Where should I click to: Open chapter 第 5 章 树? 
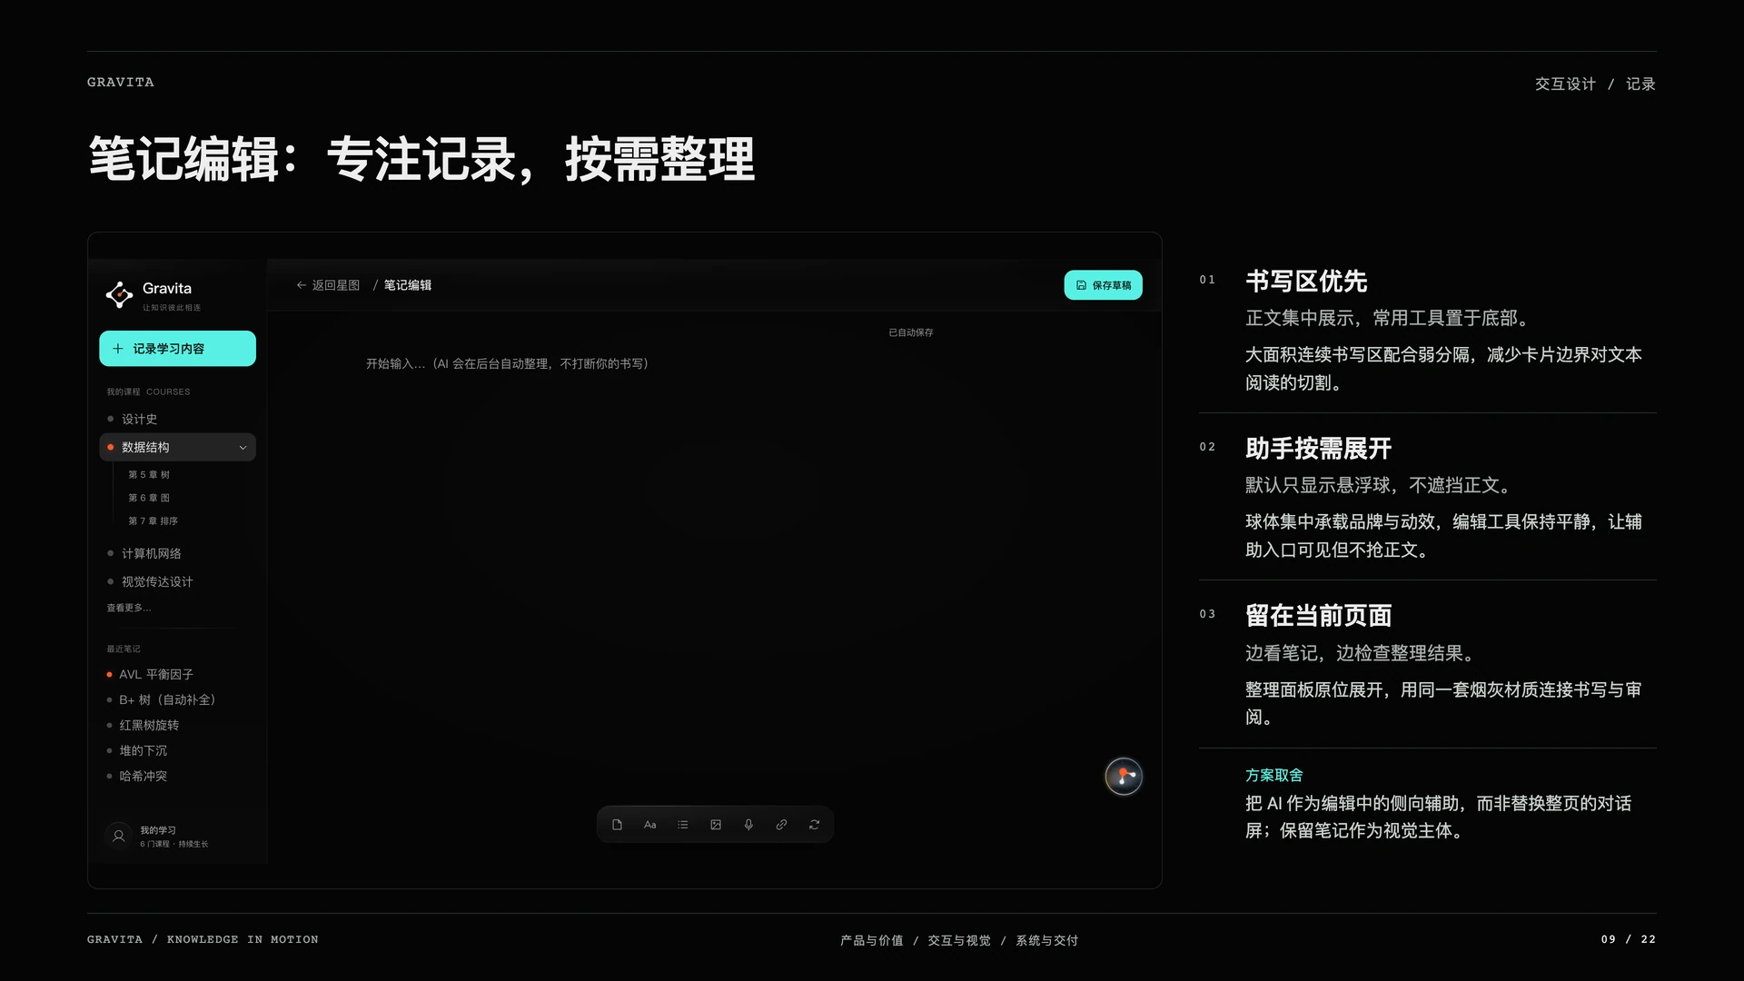coord(149,474)
